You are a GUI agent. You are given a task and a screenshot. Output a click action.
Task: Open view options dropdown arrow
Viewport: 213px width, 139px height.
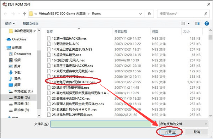[x=189, y=23]
